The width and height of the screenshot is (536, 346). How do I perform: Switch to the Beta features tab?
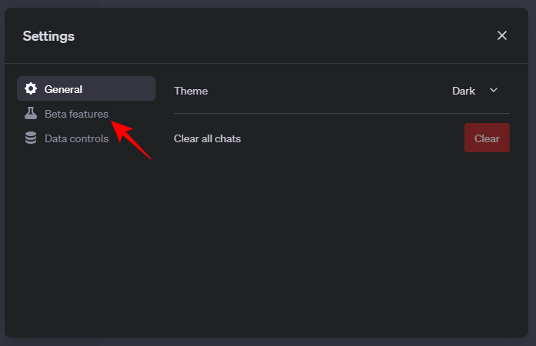[x=76, y=114]
